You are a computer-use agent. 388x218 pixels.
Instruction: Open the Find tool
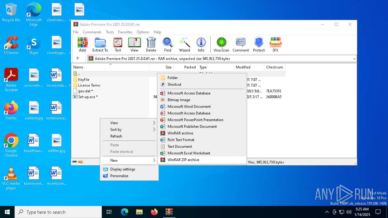coord(168,45)
